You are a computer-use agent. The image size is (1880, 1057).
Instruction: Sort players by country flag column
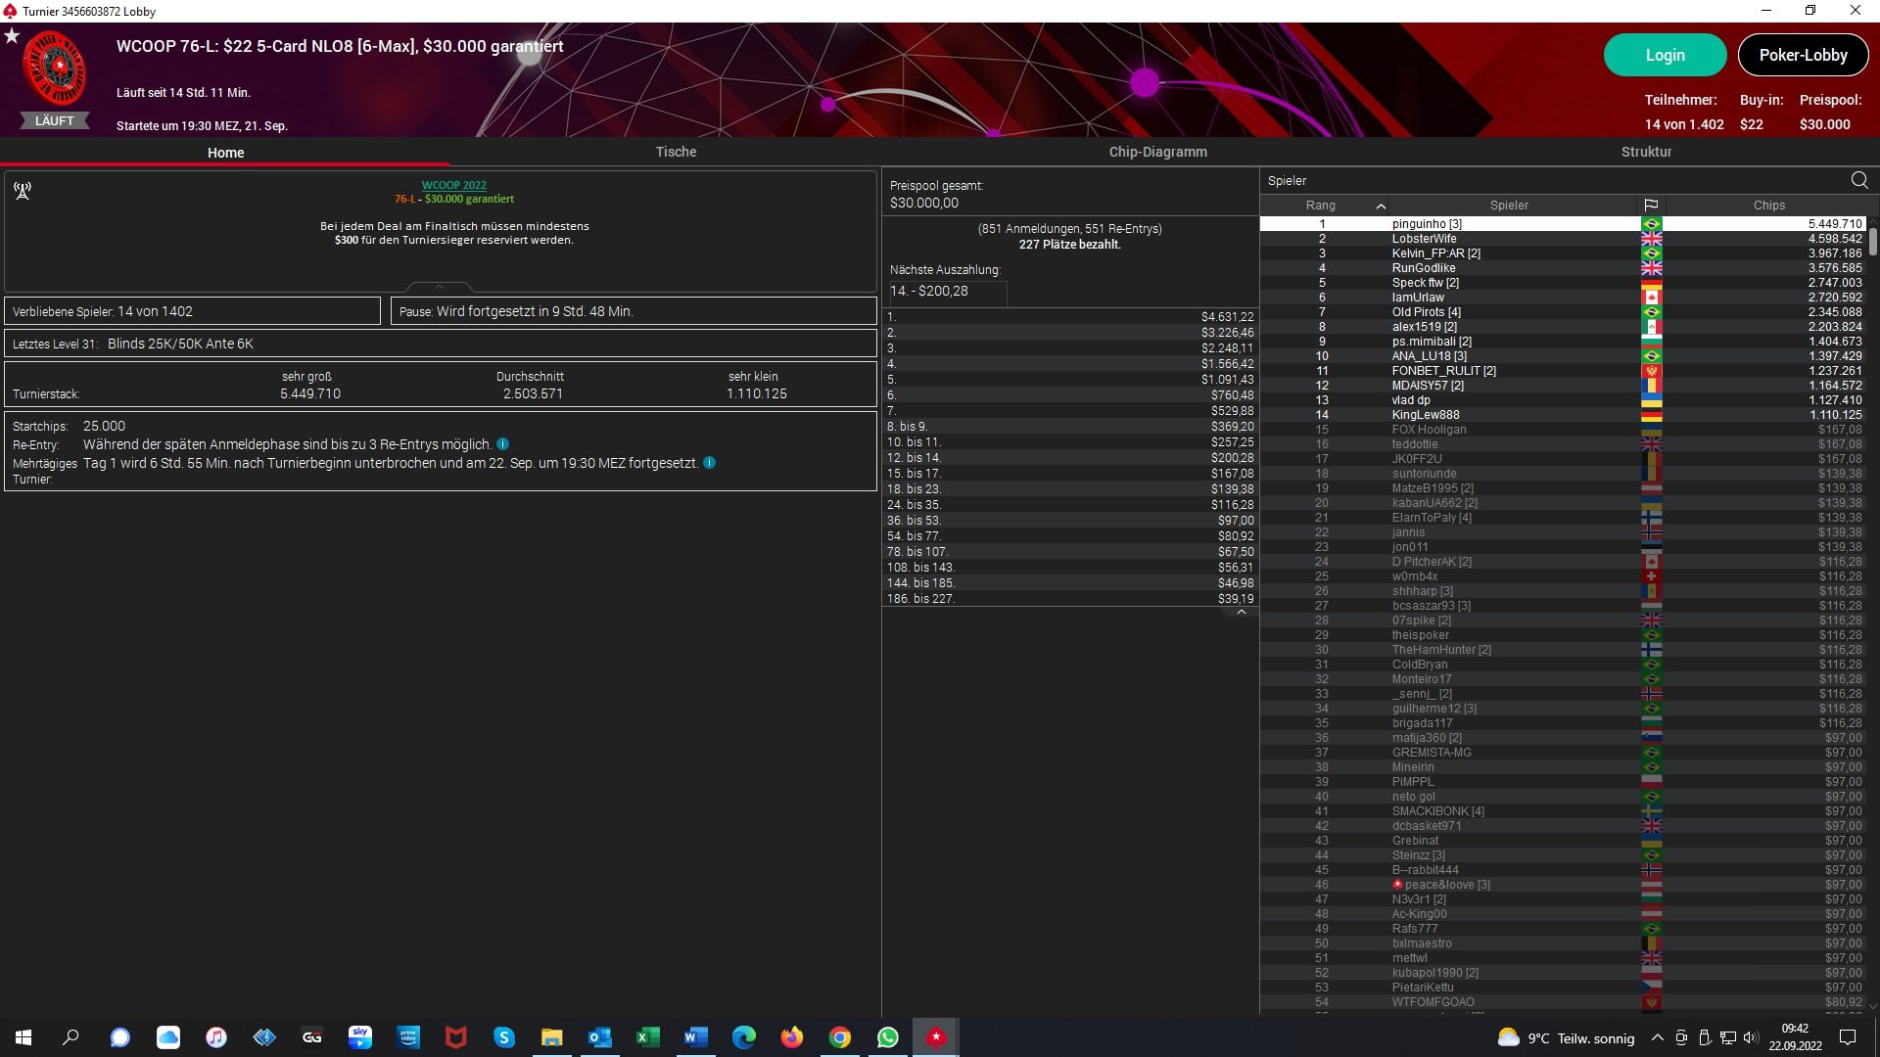coord(1651,205)
